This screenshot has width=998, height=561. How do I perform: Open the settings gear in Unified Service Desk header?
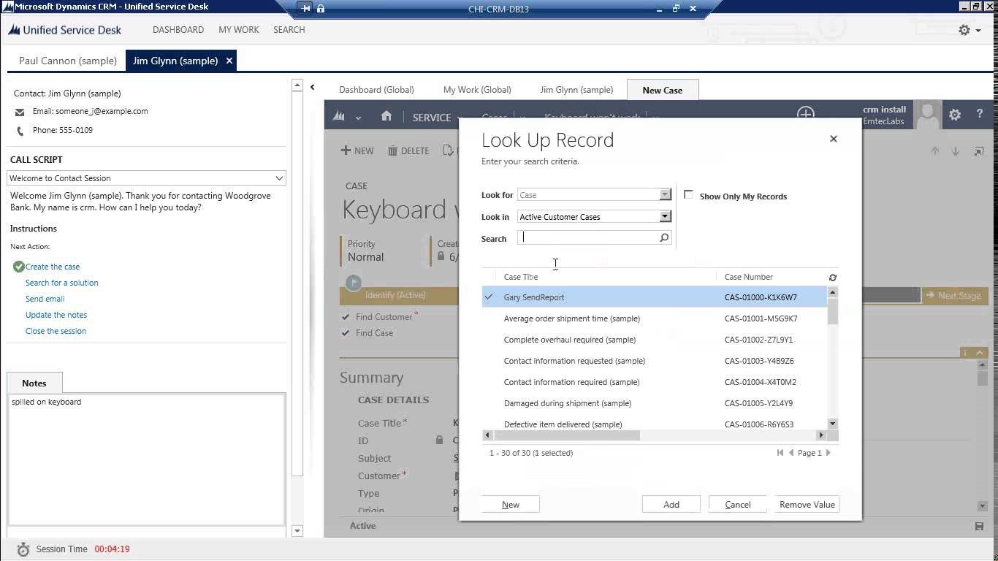click(964, 30)
